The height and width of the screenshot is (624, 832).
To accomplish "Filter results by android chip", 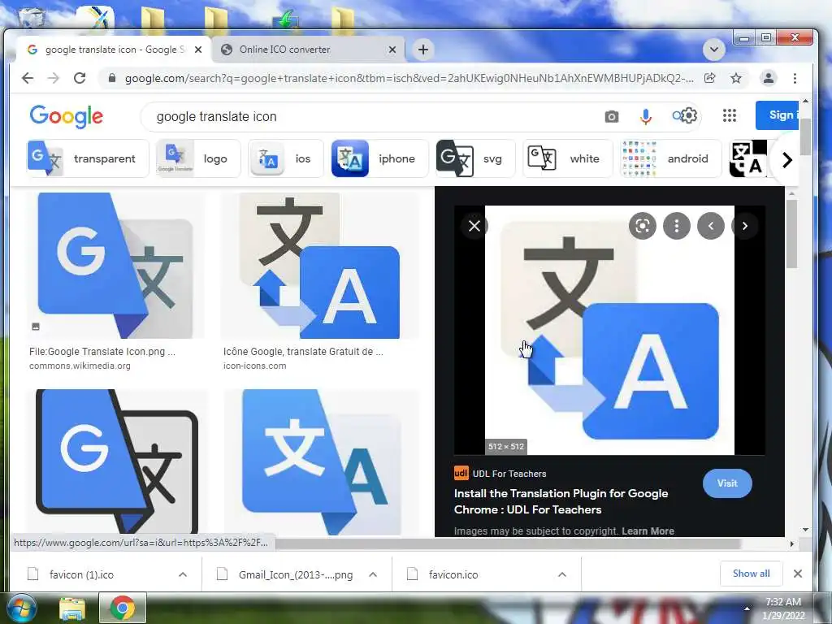I will 670,158.
